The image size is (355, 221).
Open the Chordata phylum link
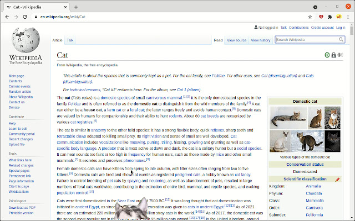point(314,193)
